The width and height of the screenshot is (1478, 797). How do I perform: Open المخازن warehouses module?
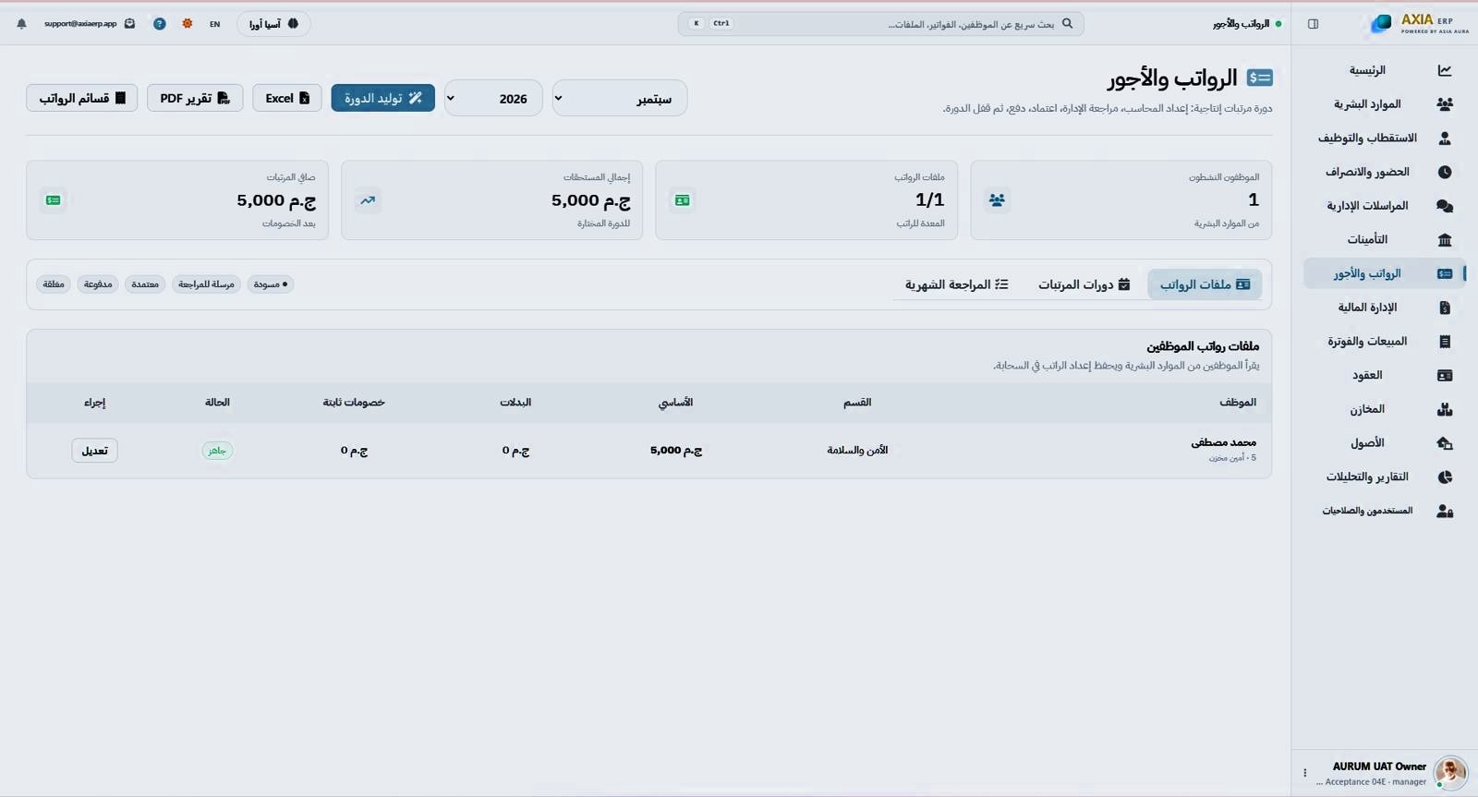(1384, 409)
